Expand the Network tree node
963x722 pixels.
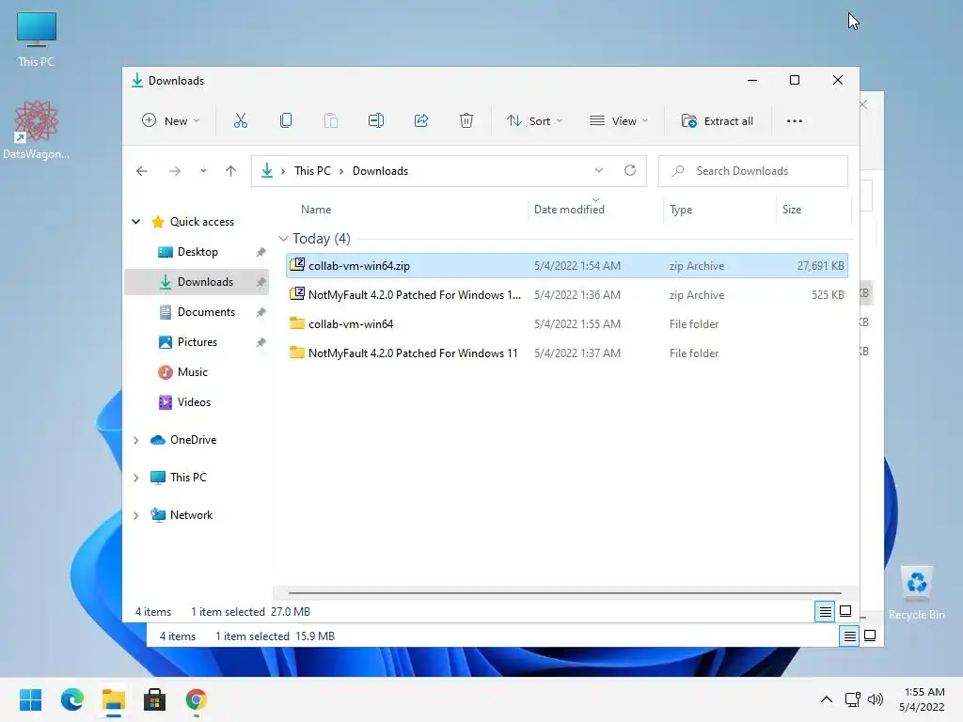tap(136, 515)
